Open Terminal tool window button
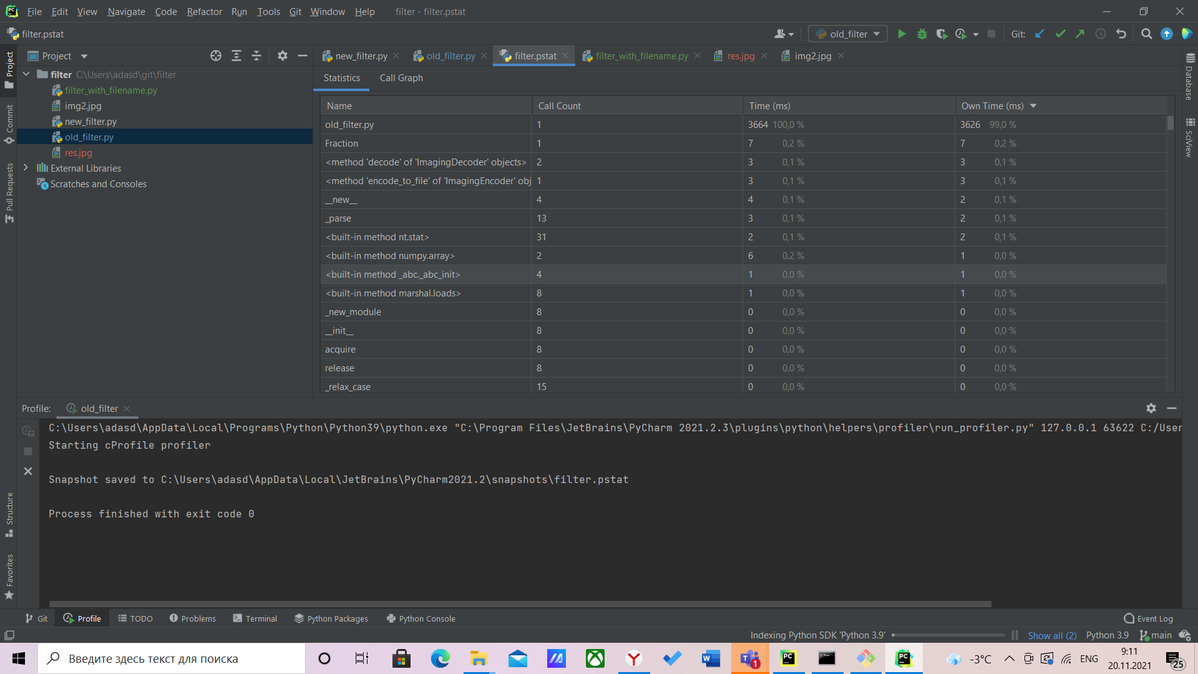 [x=255, y=618]
